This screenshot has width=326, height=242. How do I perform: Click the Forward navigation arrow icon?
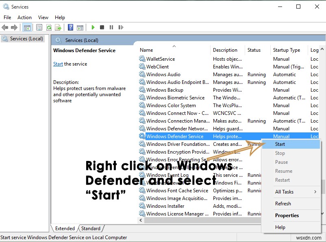point(14,27)
